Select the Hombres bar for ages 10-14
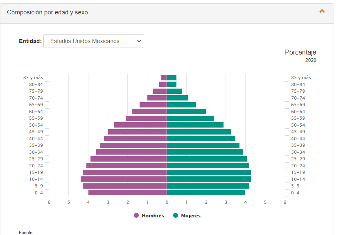Image resolution: width=341 pixels, height=235 pixels. (124, 179)
